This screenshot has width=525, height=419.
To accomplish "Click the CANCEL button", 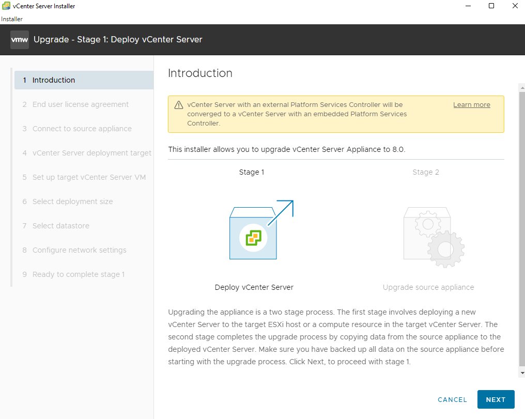I will [x=452, y=399].
